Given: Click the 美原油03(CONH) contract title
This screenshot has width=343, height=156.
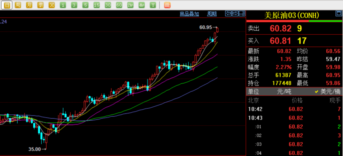Looking at the screenshot, I should [x=292, y=15].
